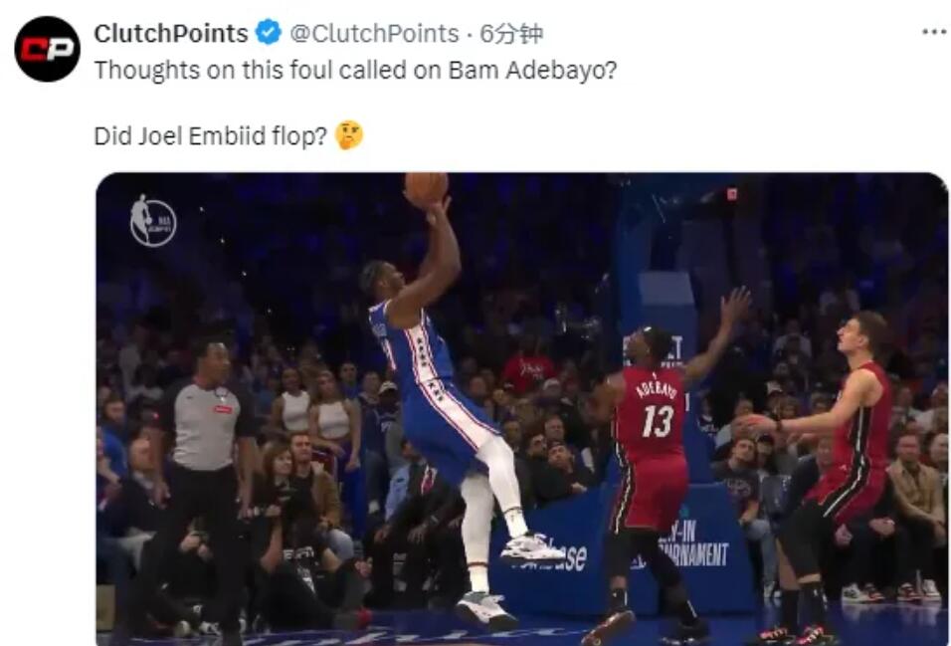
Task: Click the ClutchPoints display name
Action: 171,34
